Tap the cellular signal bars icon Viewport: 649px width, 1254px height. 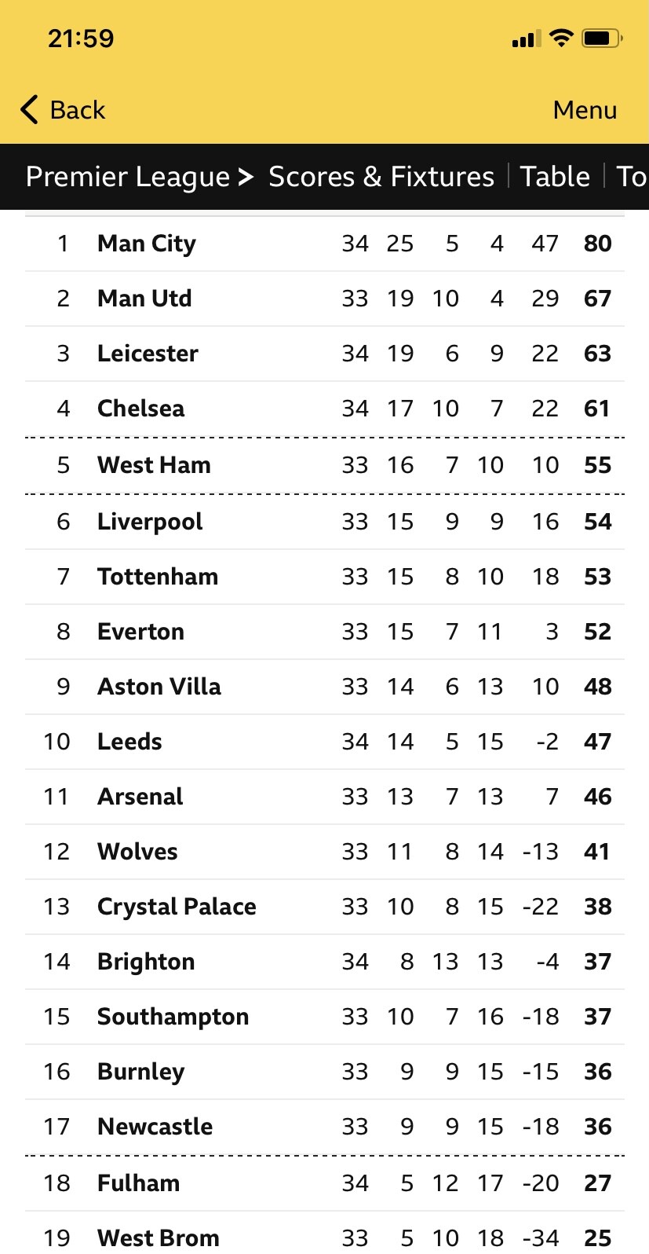(x=526, y=38)
